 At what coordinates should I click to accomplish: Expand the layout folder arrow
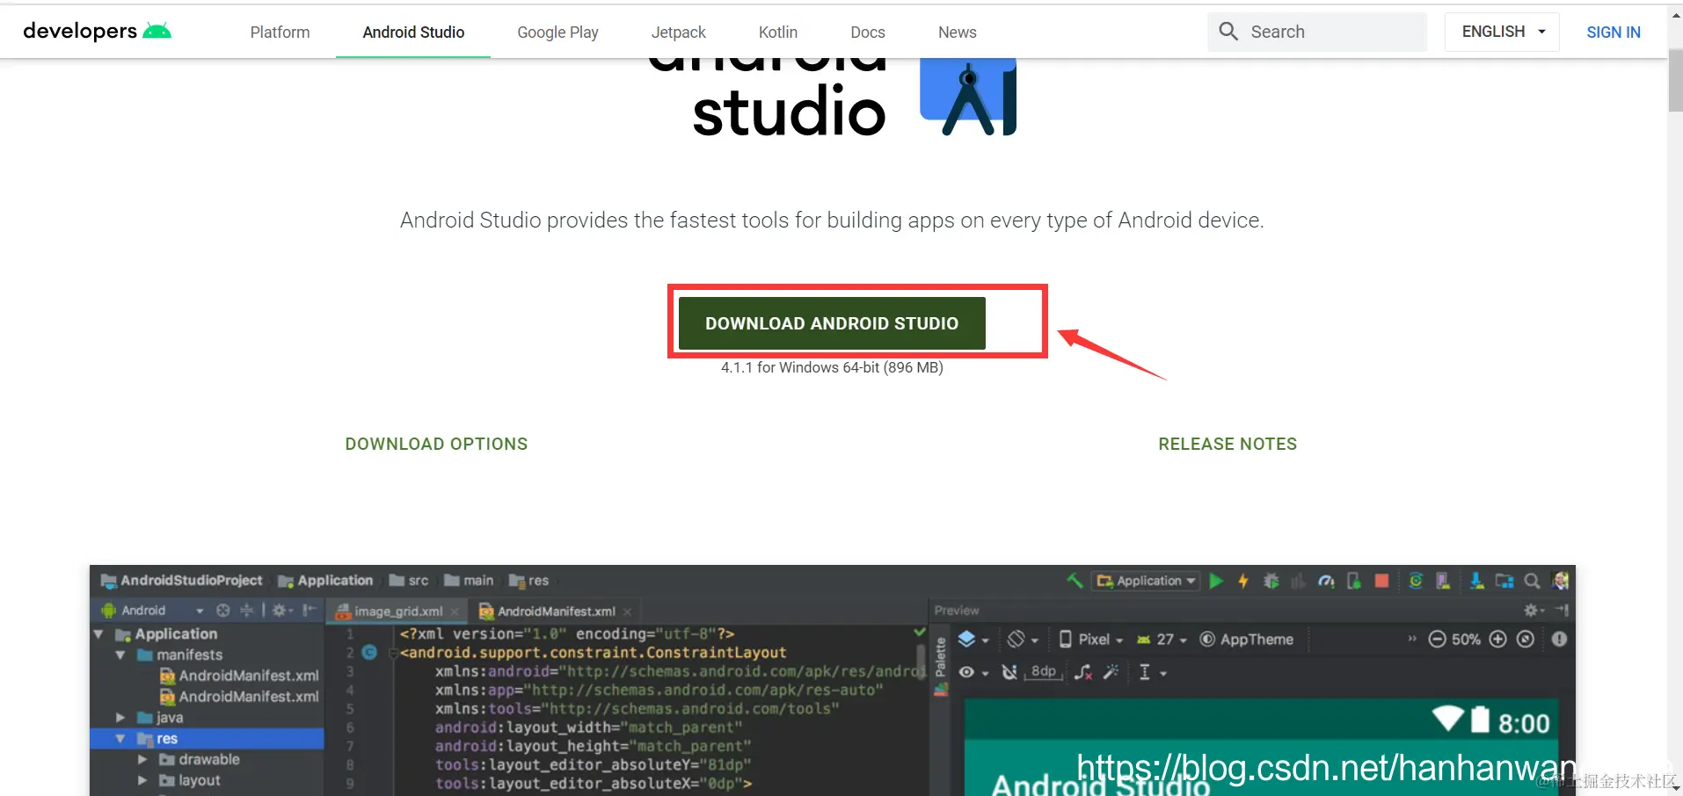click(142, 780)
